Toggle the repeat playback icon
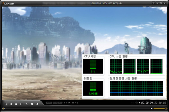The width and height of the screenshot is (169, 112). coord(133,103)
